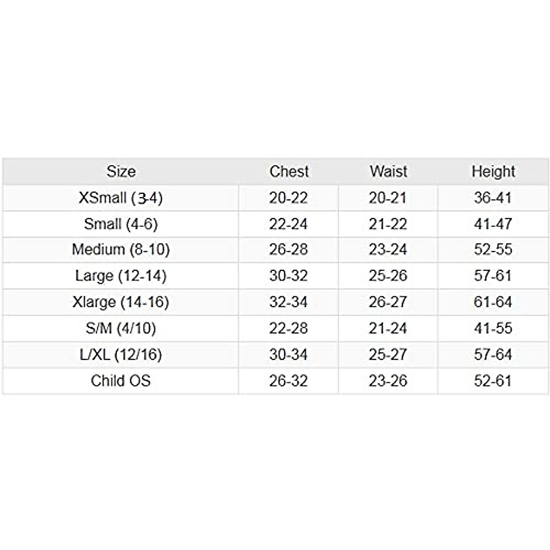Click the Xlarge (14-16) size label
The height and width of the screenshot is (550, 550).
[x=121, y=302]
